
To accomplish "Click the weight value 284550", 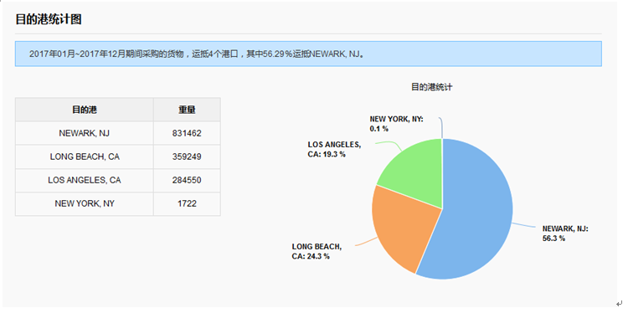I will coord(187,181).
